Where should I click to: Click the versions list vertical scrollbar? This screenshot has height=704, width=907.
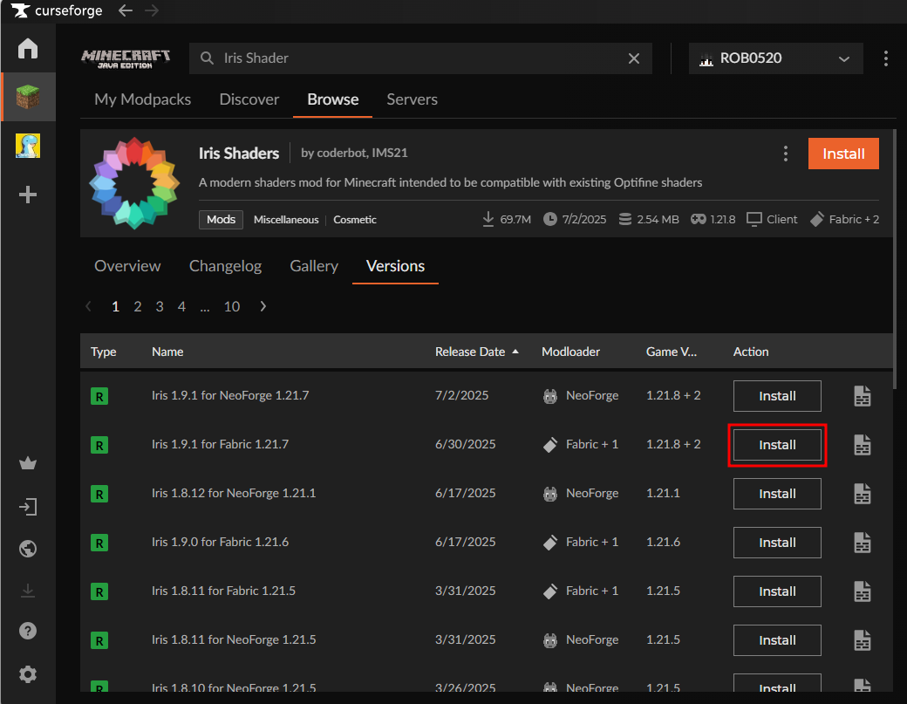point(894,260)
